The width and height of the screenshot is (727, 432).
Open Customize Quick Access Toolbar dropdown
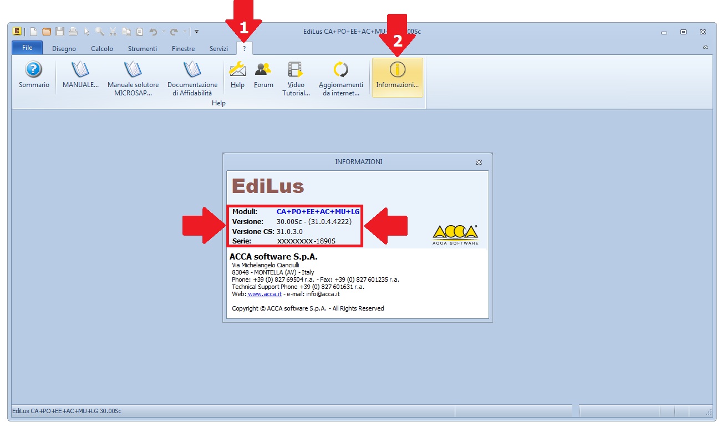pos(196,32)
